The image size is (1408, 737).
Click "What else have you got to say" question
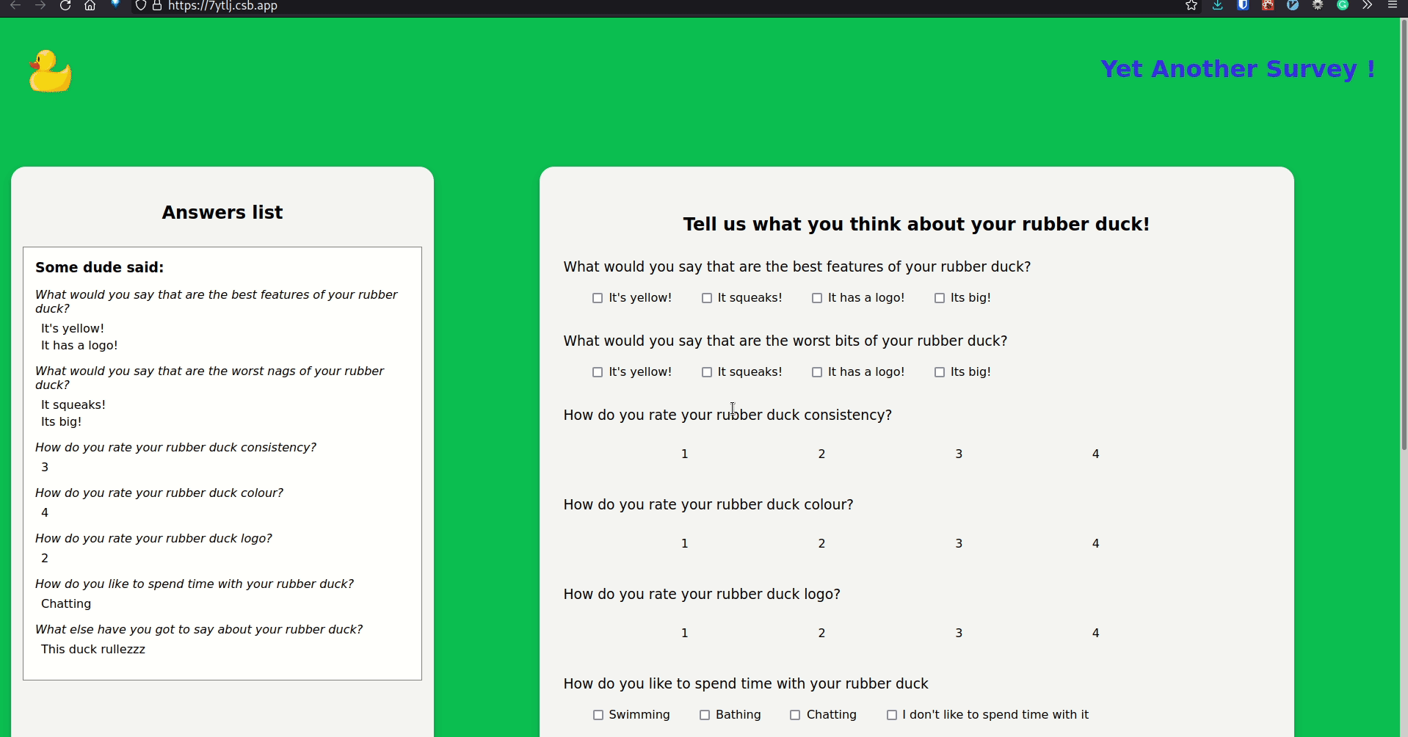point(199,630)
